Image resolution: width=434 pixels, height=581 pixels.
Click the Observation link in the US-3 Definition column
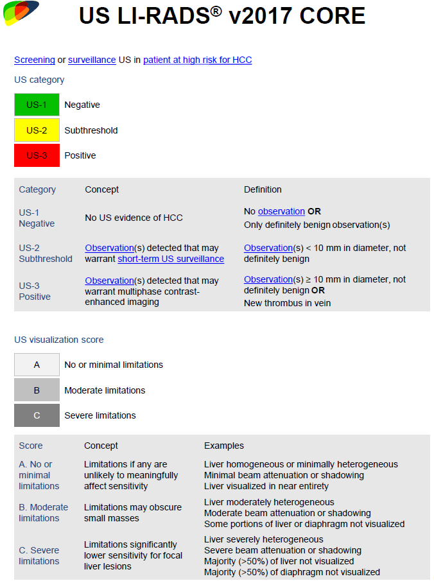click(267, 279)
